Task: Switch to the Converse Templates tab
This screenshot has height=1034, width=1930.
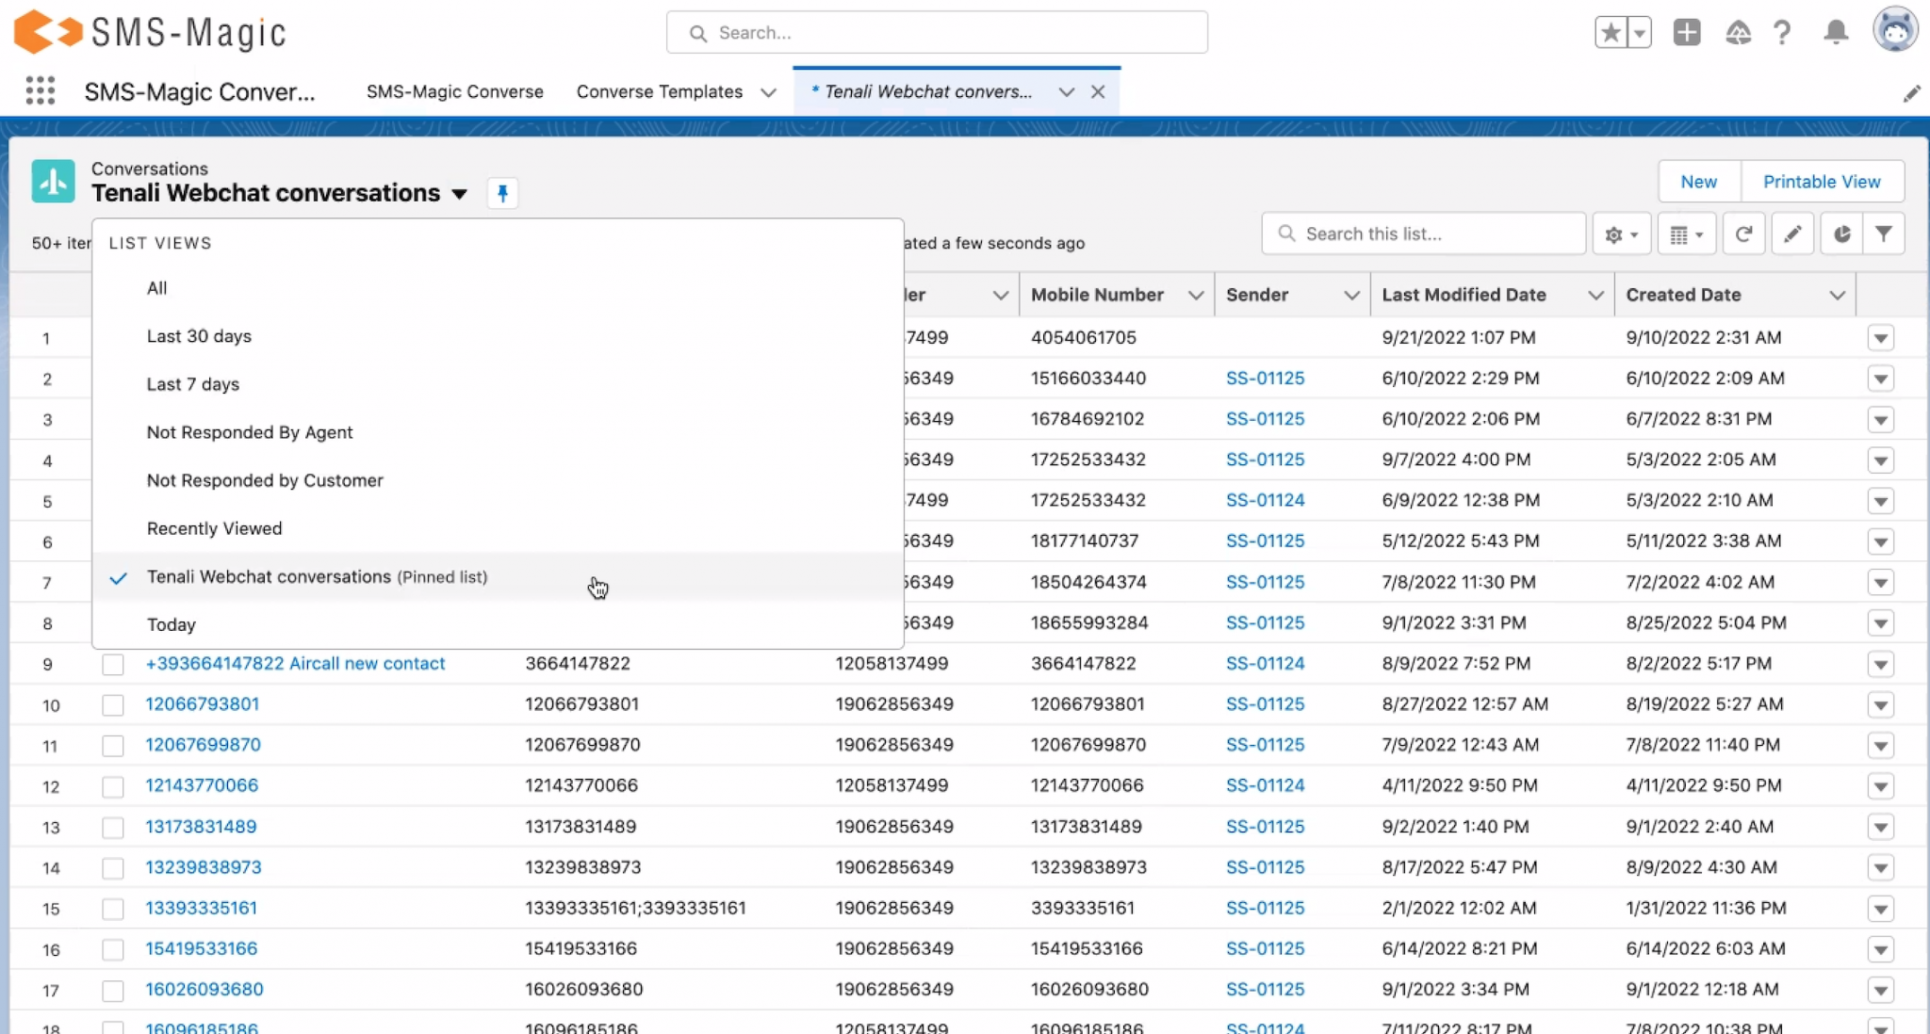Action: [x=660, y=91]
